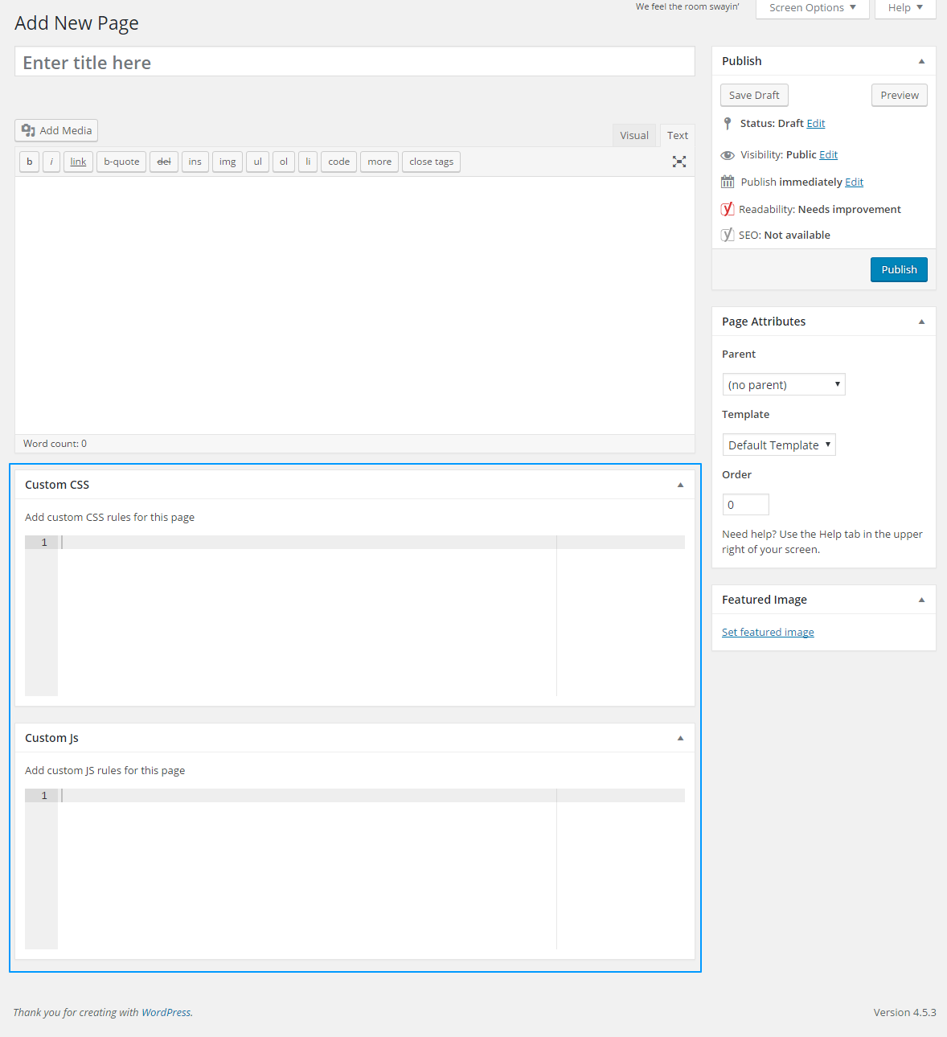
Task: Open the Parent page dropdown
Action: (784, 384)
